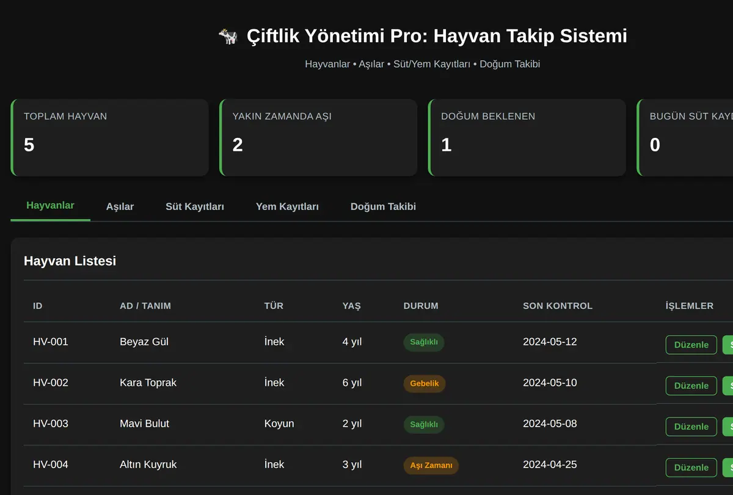Click the age value 2 yıl
The height and width of the screenshot is (495, 733).
[x=352, y=424]
